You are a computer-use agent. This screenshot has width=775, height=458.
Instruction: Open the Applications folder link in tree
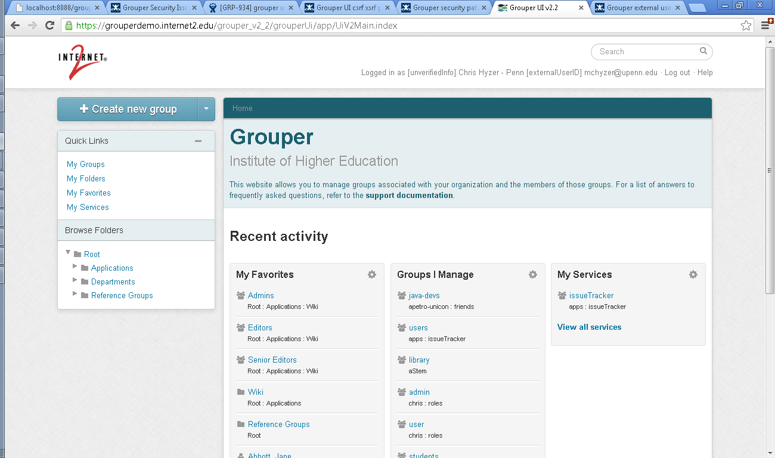pyautogui.click(x=112, y=268)
